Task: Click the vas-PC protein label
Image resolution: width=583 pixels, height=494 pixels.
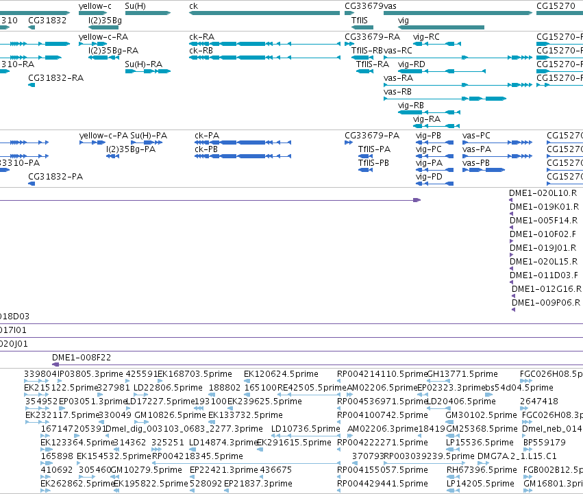Action: pos(476,136)
